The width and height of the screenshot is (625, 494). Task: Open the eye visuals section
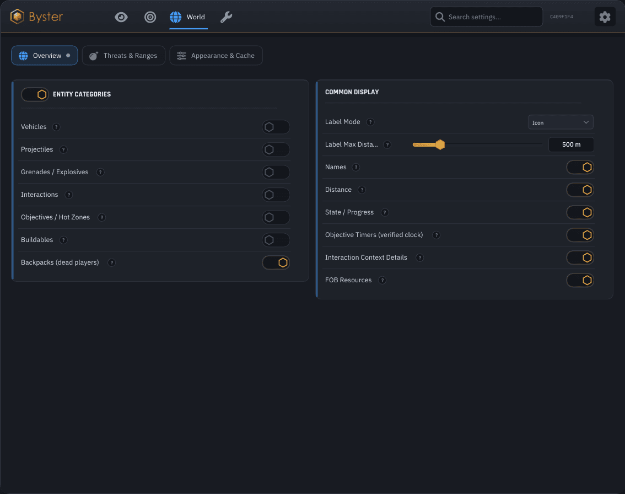click(121, 17)
